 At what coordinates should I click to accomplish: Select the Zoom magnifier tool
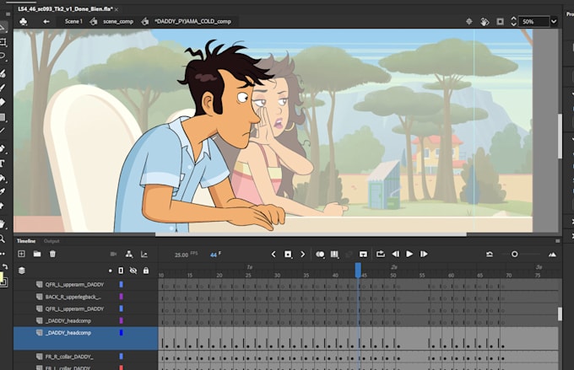(3, 239)
